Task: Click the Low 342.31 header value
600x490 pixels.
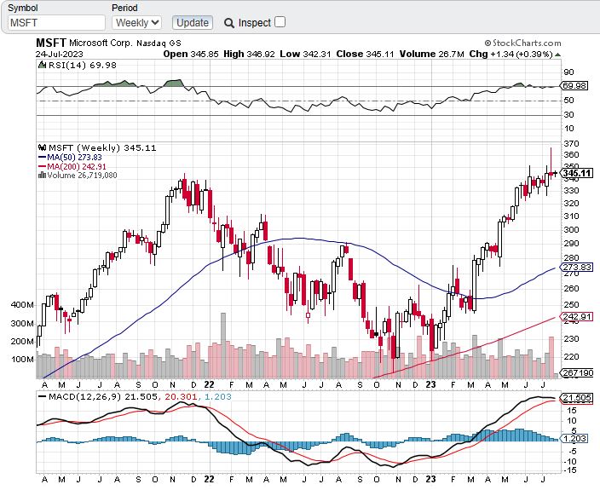Action: [305, 54]
